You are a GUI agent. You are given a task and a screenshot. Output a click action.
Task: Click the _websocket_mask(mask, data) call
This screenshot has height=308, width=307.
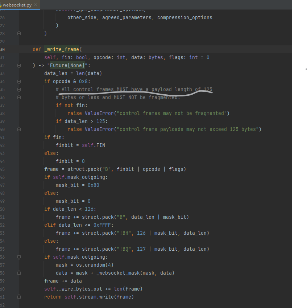(x=135, y=273)
